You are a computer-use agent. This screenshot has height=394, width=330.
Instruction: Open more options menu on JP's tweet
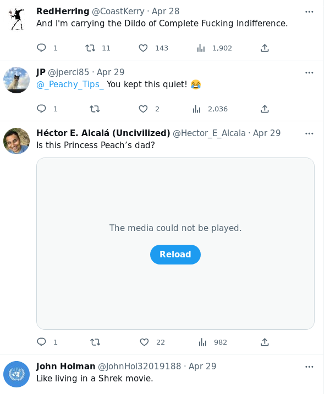tap(309, 72)
